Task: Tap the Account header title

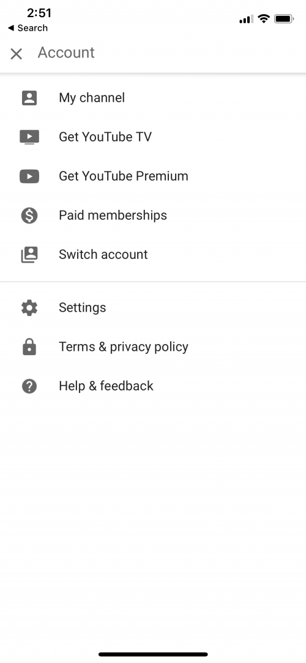Action: tap(66, 53)
